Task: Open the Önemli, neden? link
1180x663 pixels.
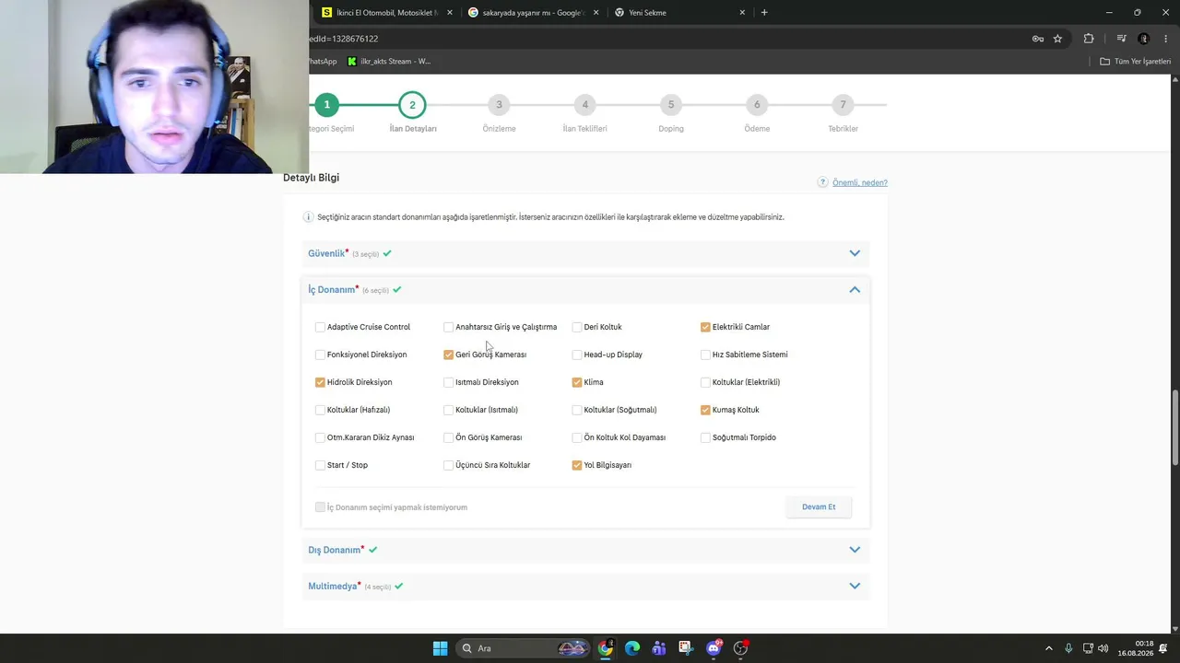Action: [x=860, y=182]
